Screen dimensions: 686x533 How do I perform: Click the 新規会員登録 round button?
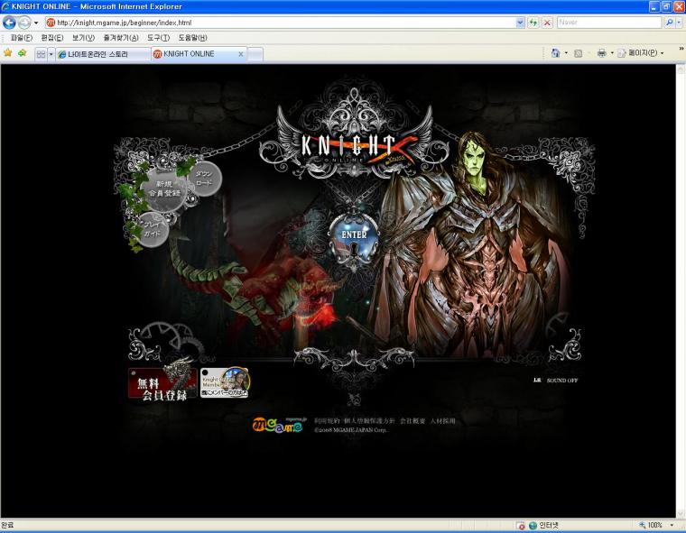(x=164, y=188)
